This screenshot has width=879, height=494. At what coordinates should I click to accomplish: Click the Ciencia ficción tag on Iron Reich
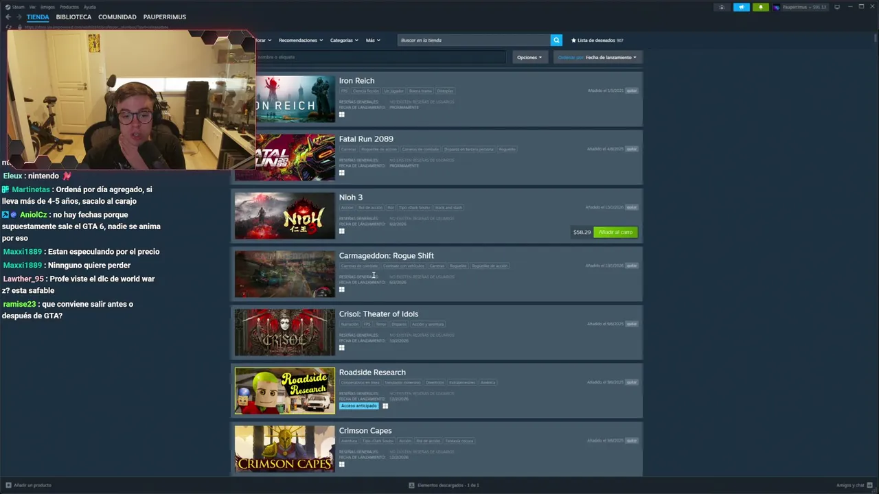[366, 91]
